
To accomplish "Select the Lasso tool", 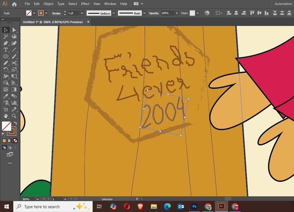I will 14,37.
